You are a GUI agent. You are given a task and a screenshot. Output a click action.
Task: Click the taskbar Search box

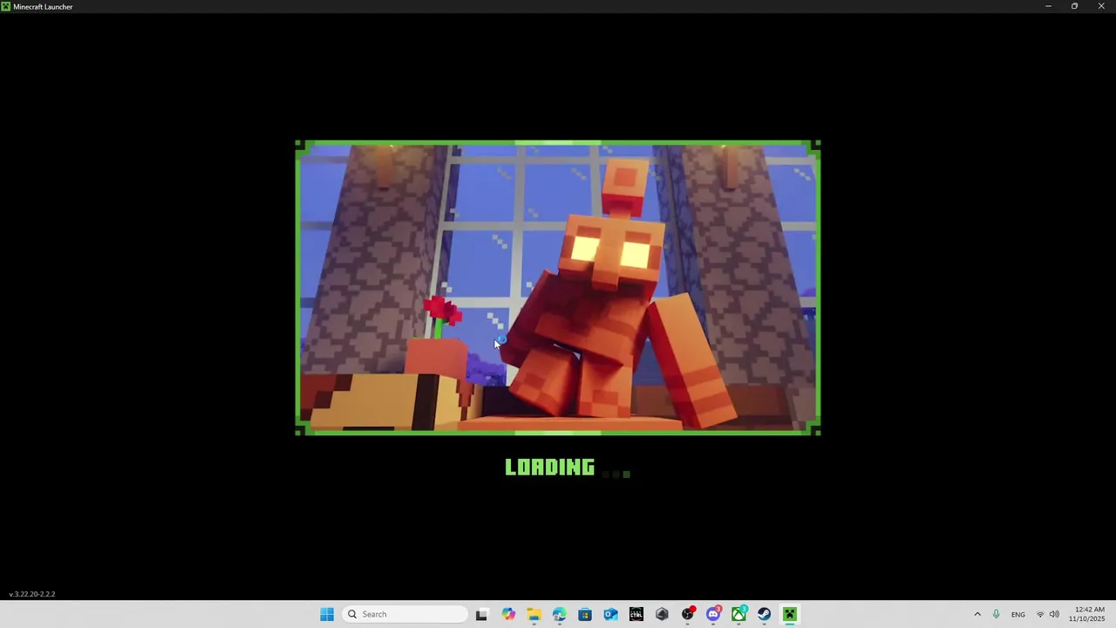pyautogui.click(x=405, y=614)
